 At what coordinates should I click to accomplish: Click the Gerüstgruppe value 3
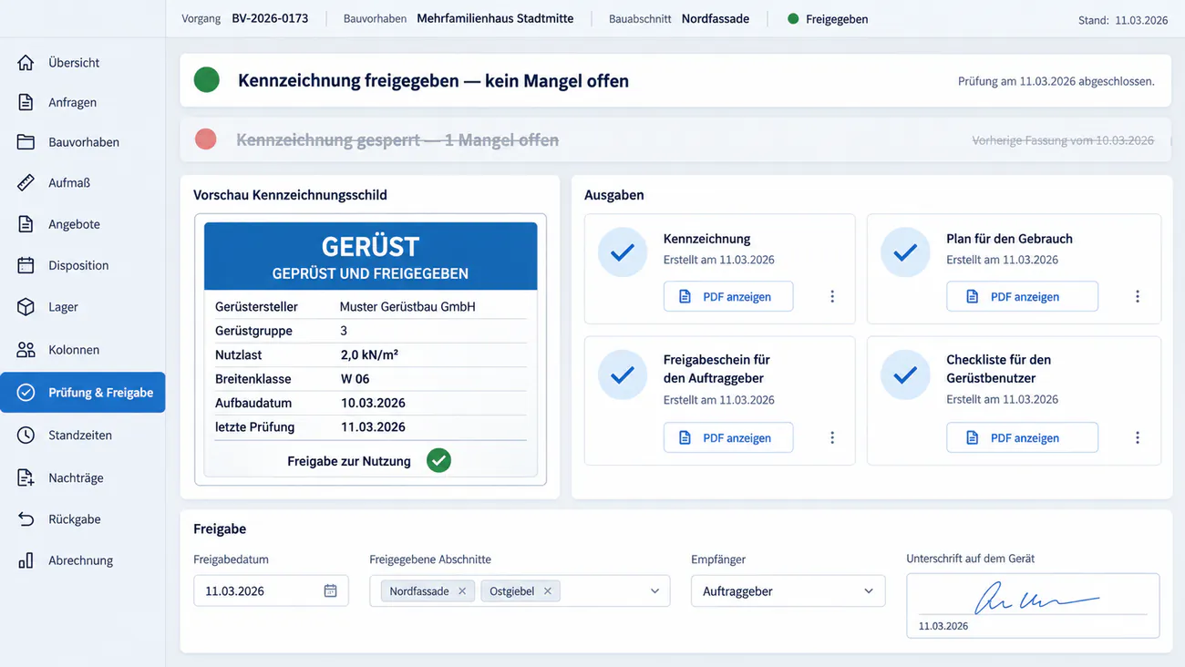click(344, 331)
